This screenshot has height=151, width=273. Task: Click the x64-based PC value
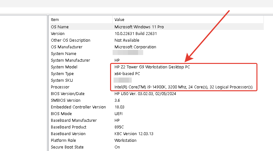click(127, 73)
